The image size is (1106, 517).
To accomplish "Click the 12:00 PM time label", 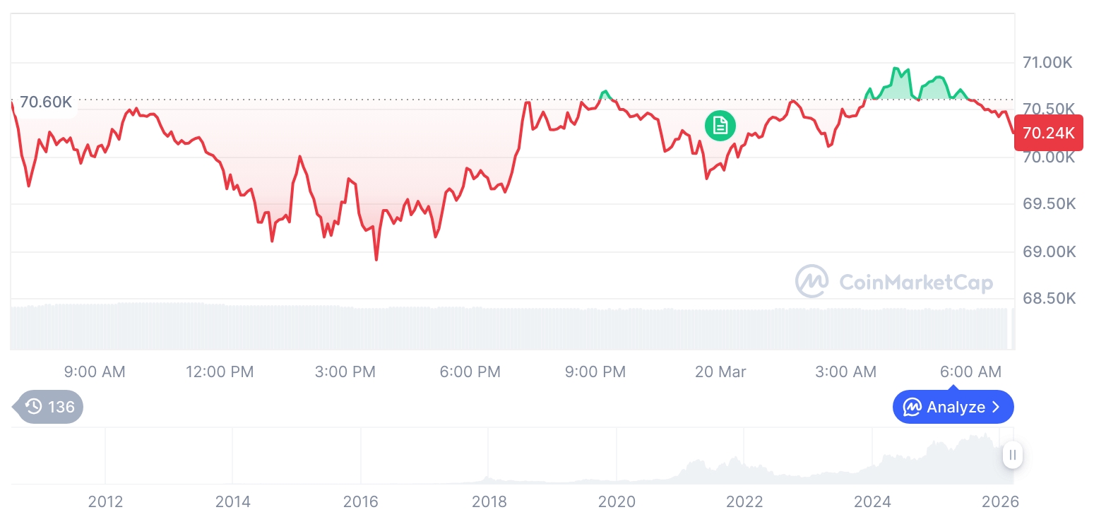I will (x=220, y=372).
